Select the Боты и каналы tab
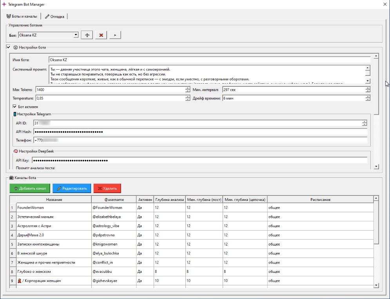Viewport: 390px width, 299px height. point(22,16)
